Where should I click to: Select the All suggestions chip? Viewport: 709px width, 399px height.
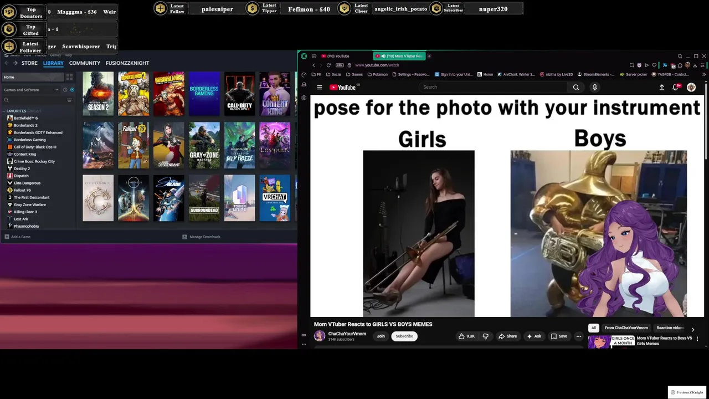[x=594, y=328]
